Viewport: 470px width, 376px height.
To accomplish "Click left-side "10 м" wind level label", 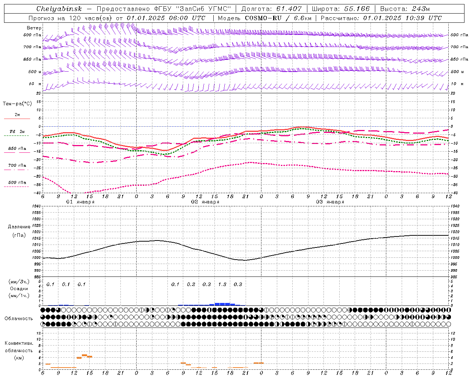I will (x=35, y=84).
